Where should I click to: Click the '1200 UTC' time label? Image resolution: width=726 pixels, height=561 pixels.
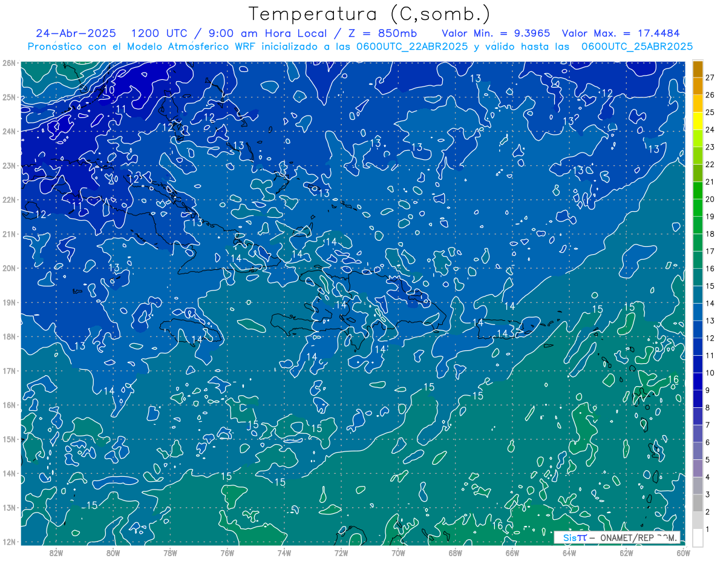(159, 33)
